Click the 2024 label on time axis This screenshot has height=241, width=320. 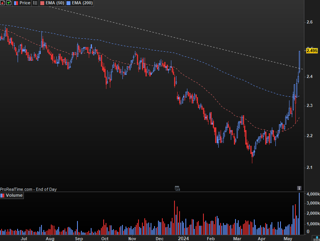(183, 239)
